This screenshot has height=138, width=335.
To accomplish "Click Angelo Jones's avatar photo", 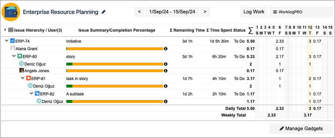I will point(21,71).
